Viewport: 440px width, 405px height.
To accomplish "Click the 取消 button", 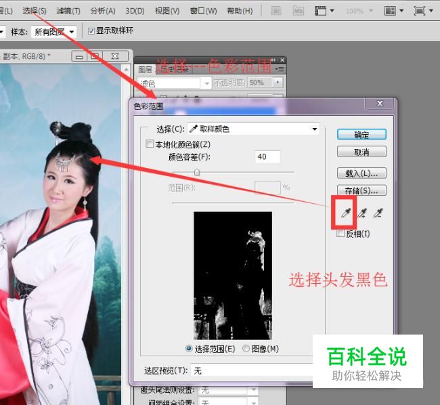I will point(361,152).
